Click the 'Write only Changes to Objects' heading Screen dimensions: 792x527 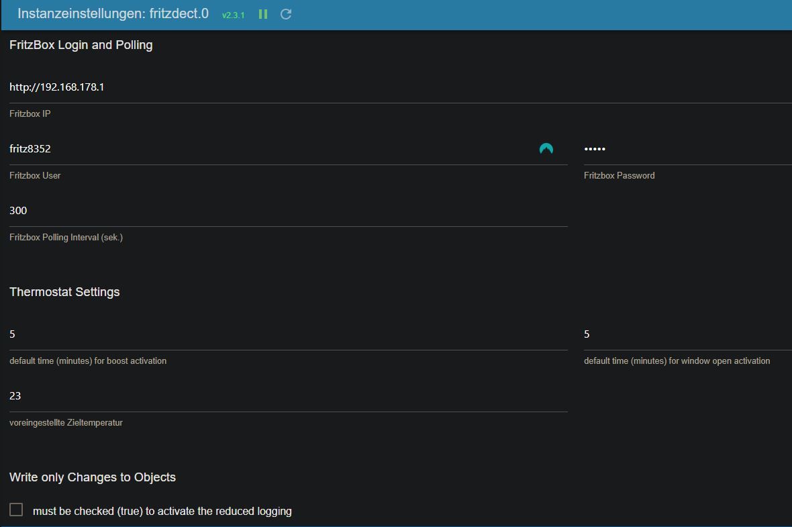pyautogui.click(x=93, y=477)
